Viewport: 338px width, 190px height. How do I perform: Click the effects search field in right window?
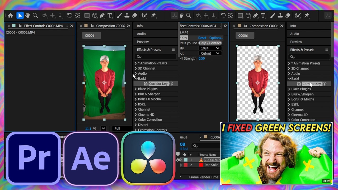pyautogui.click(x=309, y=57)
